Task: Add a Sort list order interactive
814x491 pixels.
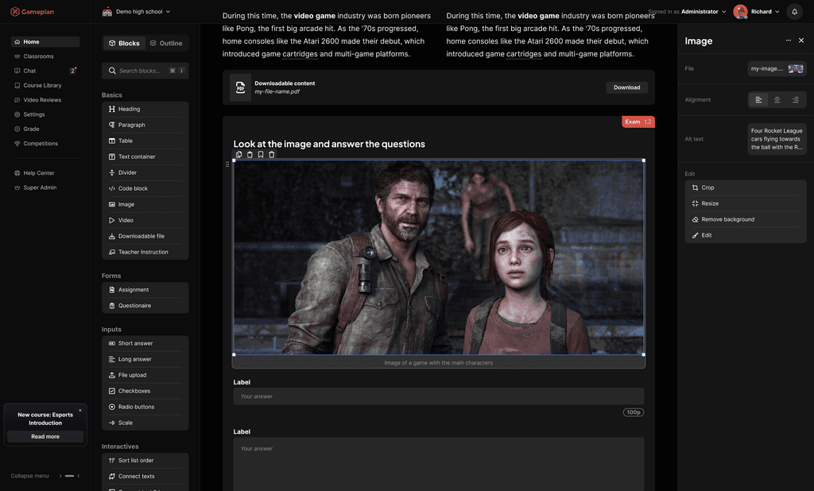Action: [145, 460]
